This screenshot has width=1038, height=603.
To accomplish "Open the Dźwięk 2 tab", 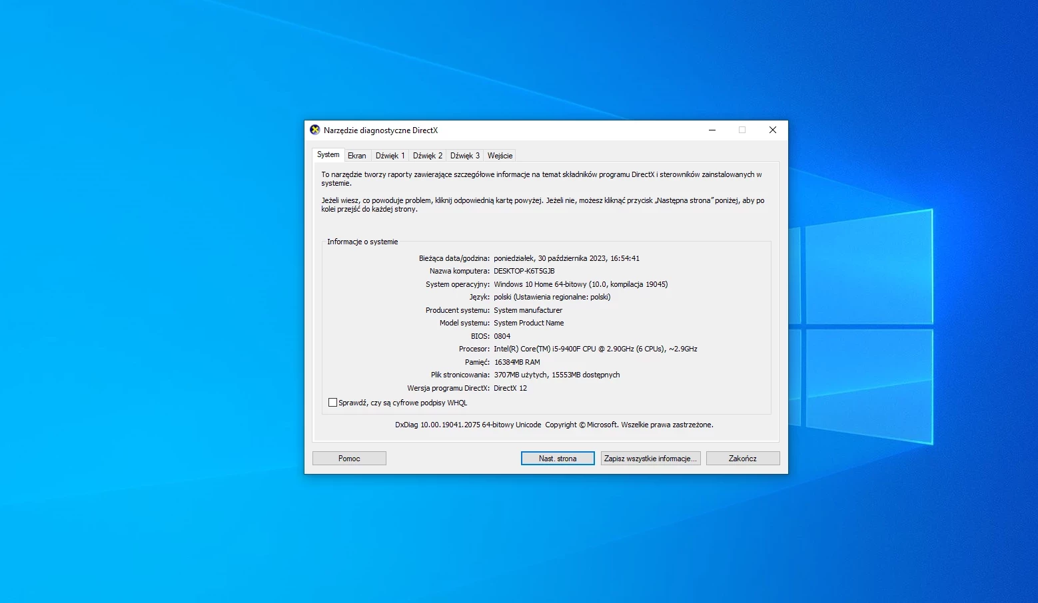I will tap(427, 156).
